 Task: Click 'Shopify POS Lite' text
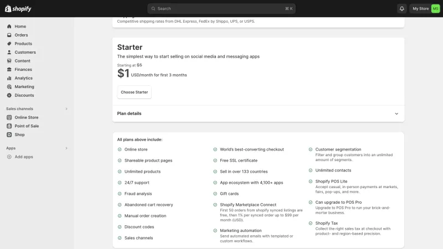[331, 181]
